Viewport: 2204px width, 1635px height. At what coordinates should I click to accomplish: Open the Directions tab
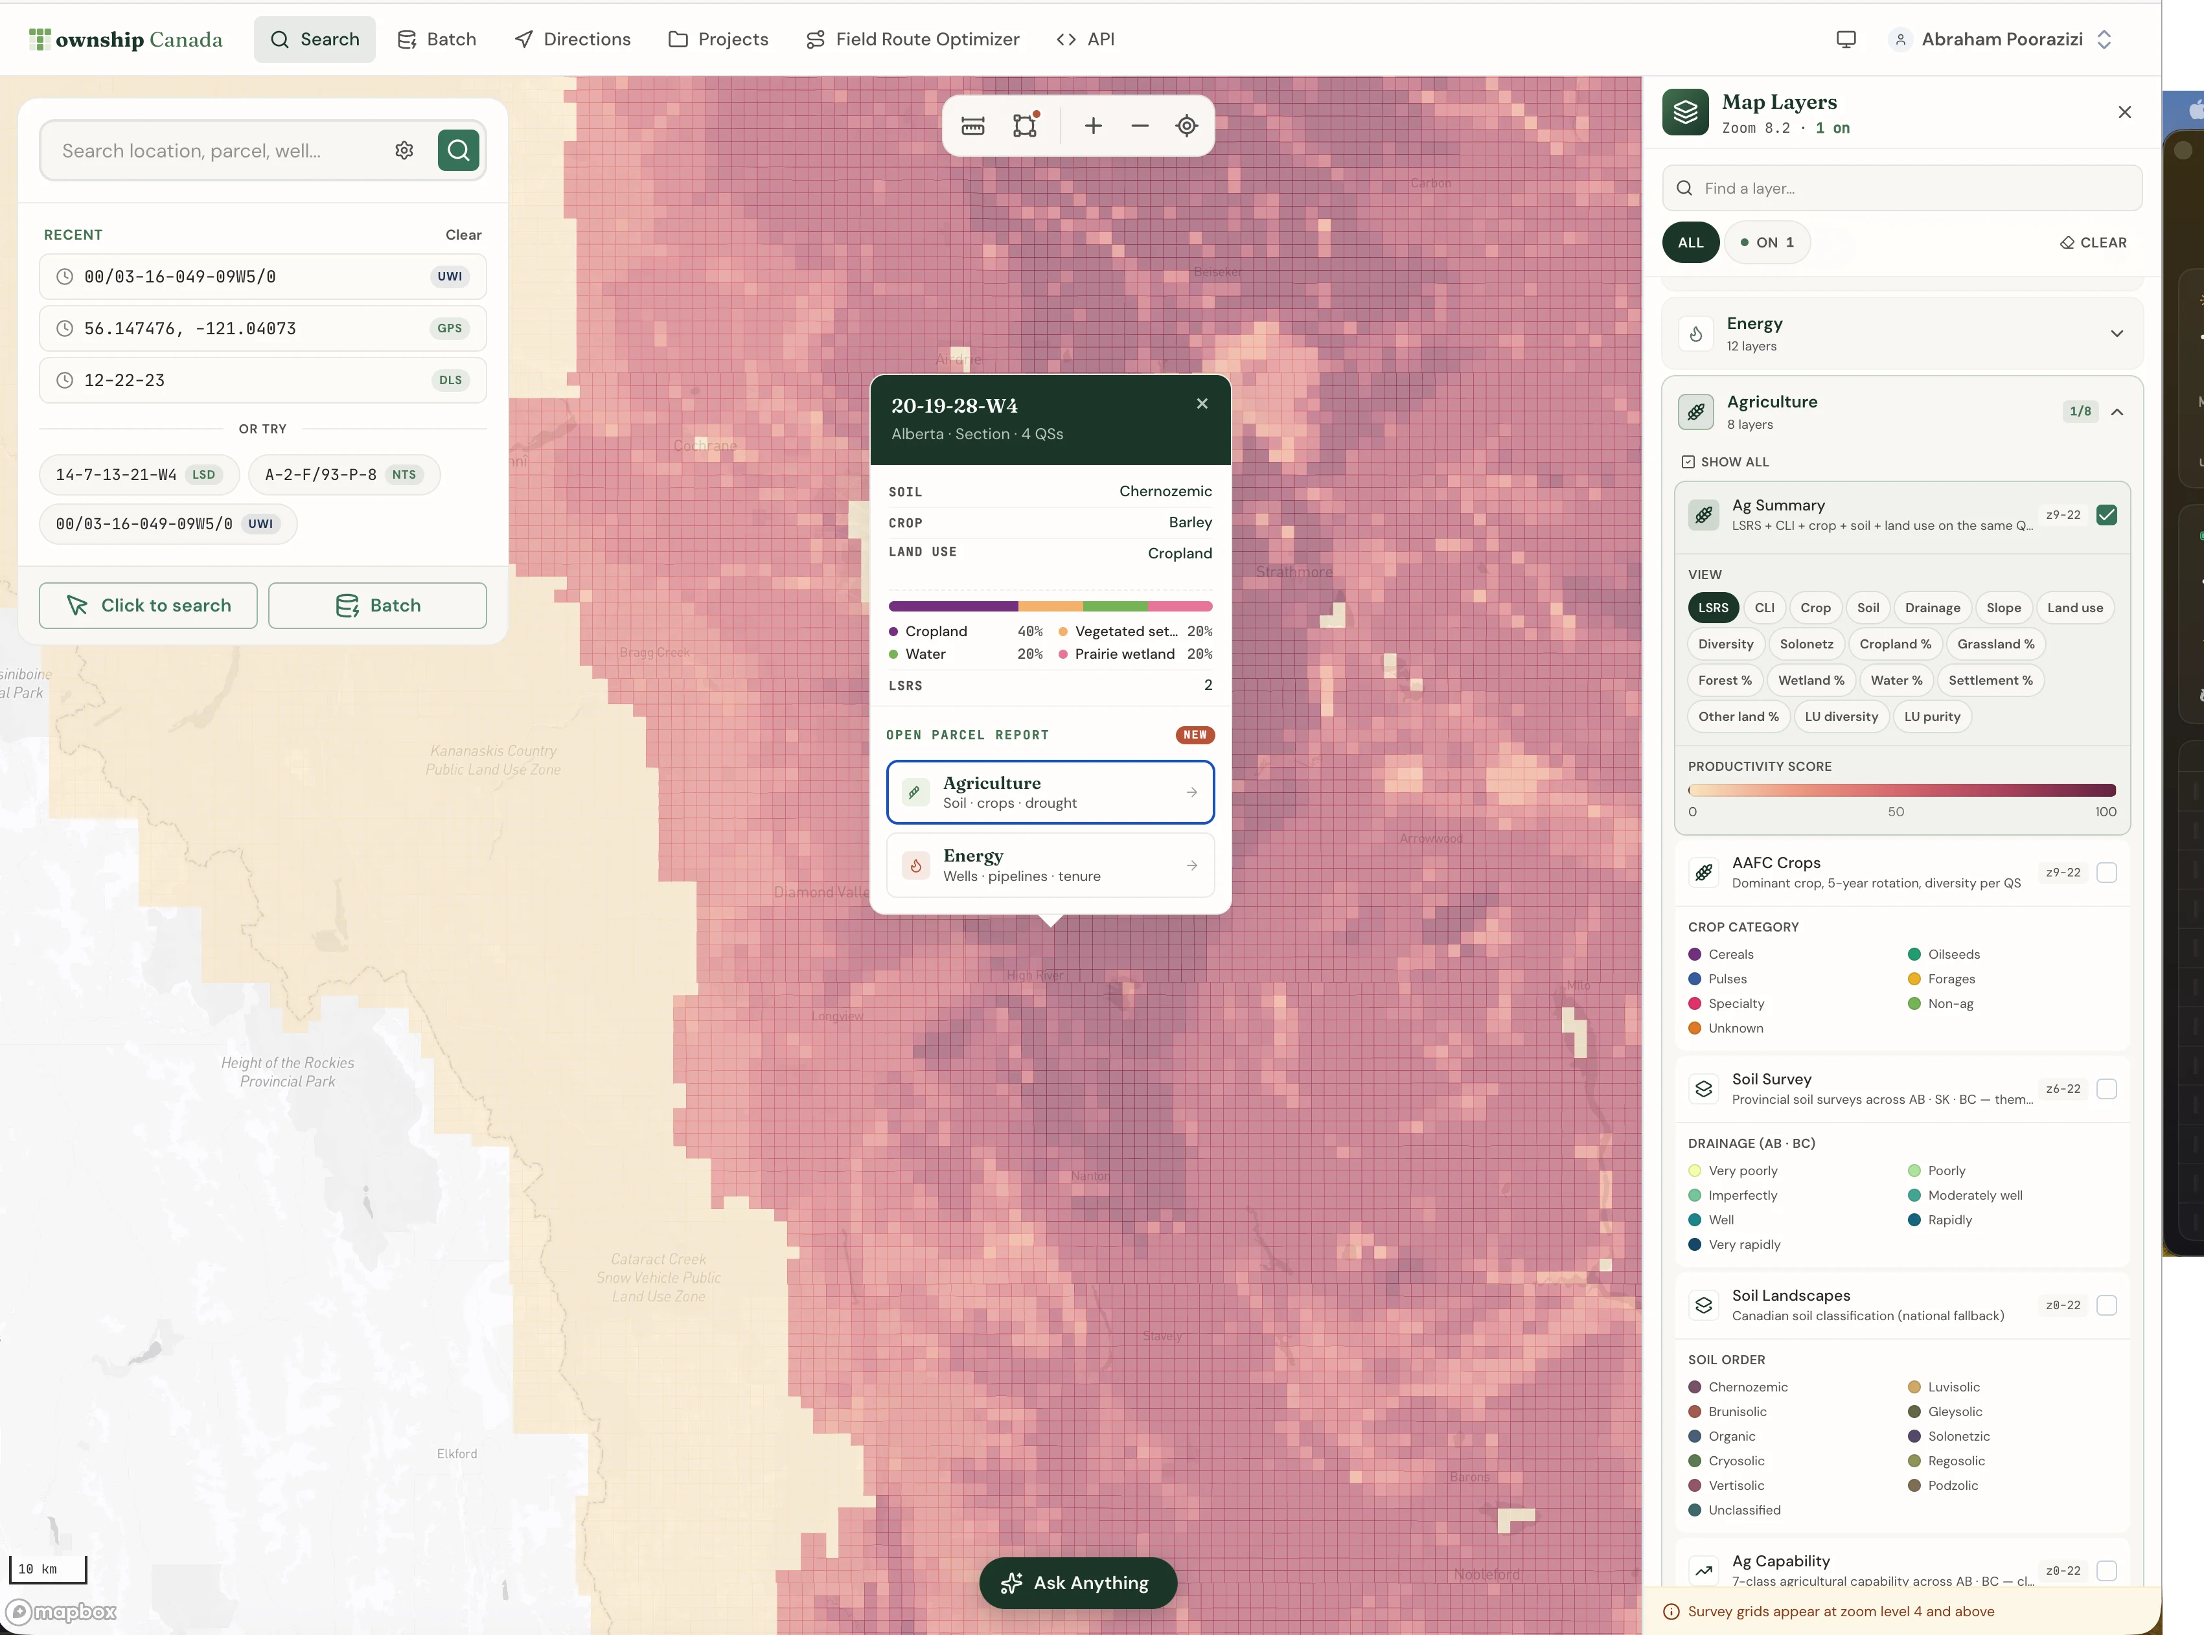(x=572, y=40)
